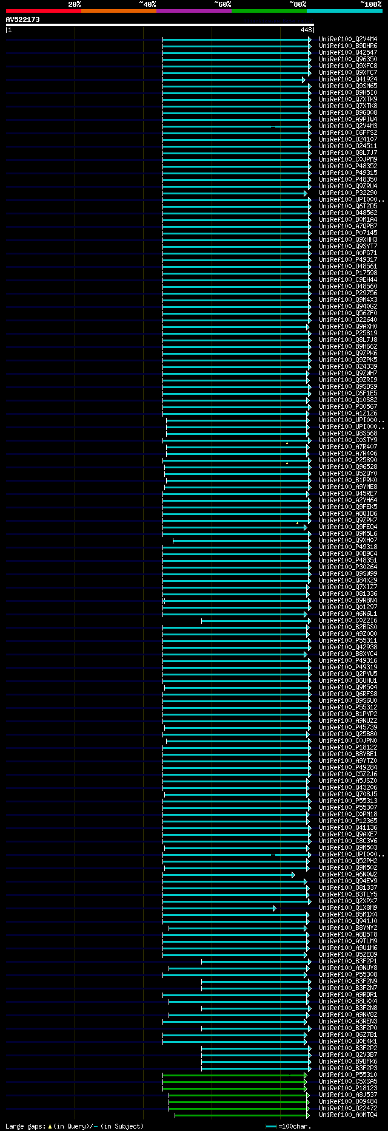This screenshot has width=388, height=1131.
Task: Click the label UniRef100_P55311
Action: pyautogui.click(x=348, y=641)
